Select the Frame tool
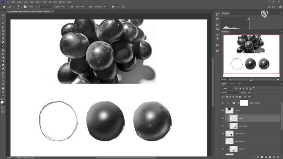 click(x=3, y=34)
